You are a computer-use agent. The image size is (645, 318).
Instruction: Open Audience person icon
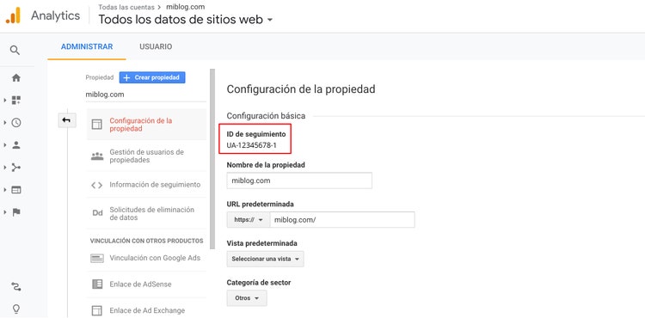16,144
